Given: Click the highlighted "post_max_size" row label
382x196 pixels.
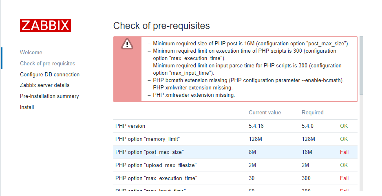Looking at the screenshot, I should [150, 152].
